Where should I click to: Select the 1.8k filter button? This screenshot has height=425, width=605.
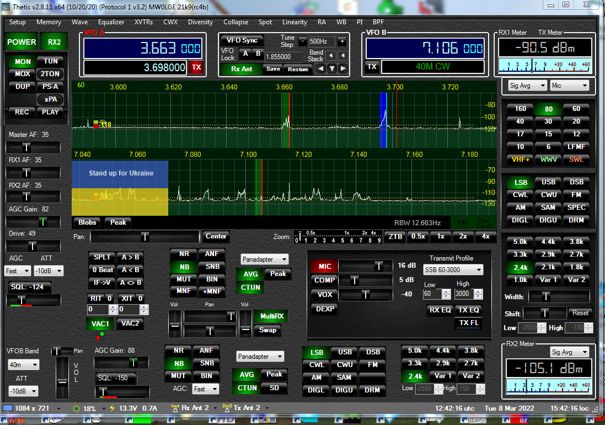tap(576, 267)
